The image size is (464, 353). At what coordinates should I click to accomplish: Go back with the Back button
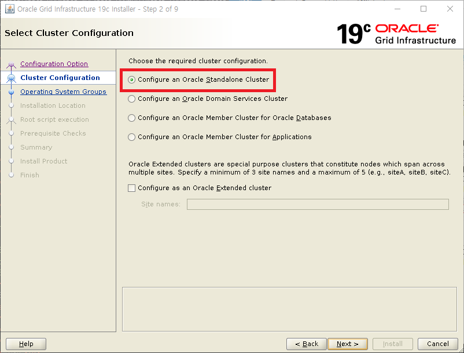(307, 344)
